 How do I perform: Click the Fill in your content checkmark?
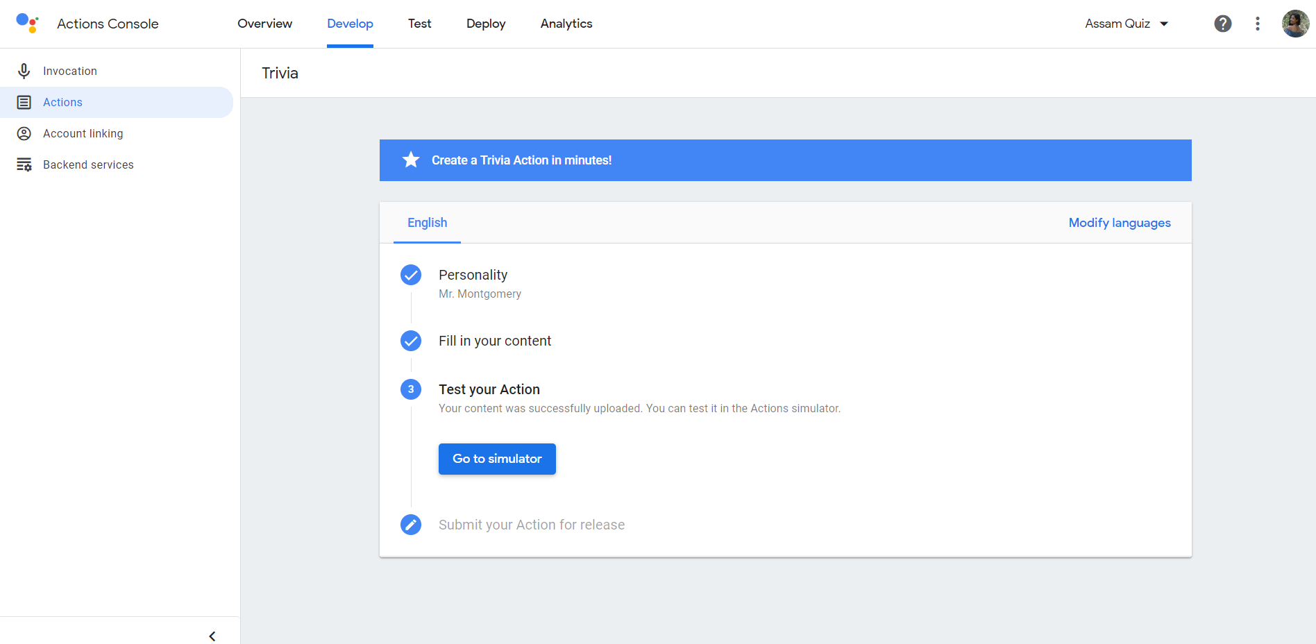coord(411,341)
